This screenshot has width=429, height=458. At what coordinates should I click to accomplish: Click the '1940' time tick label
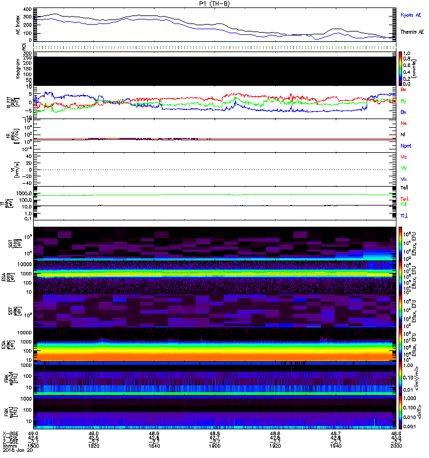(336, 446)
